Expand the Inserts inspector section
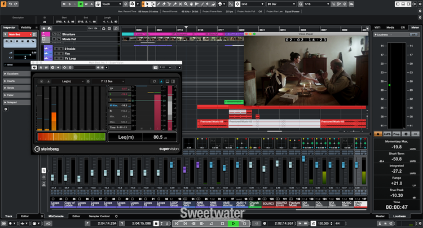The width and height of the screenshot is (423, 228). [17, 81]
